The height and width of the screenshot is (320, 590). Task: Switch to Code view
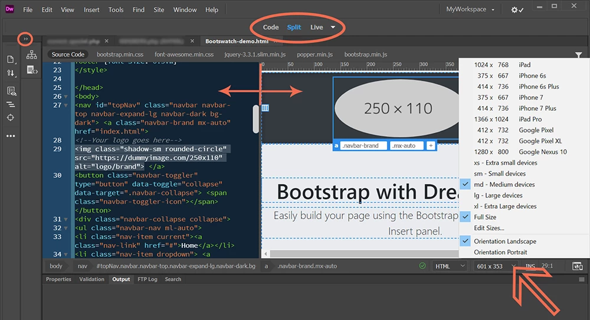click(271, 27)
